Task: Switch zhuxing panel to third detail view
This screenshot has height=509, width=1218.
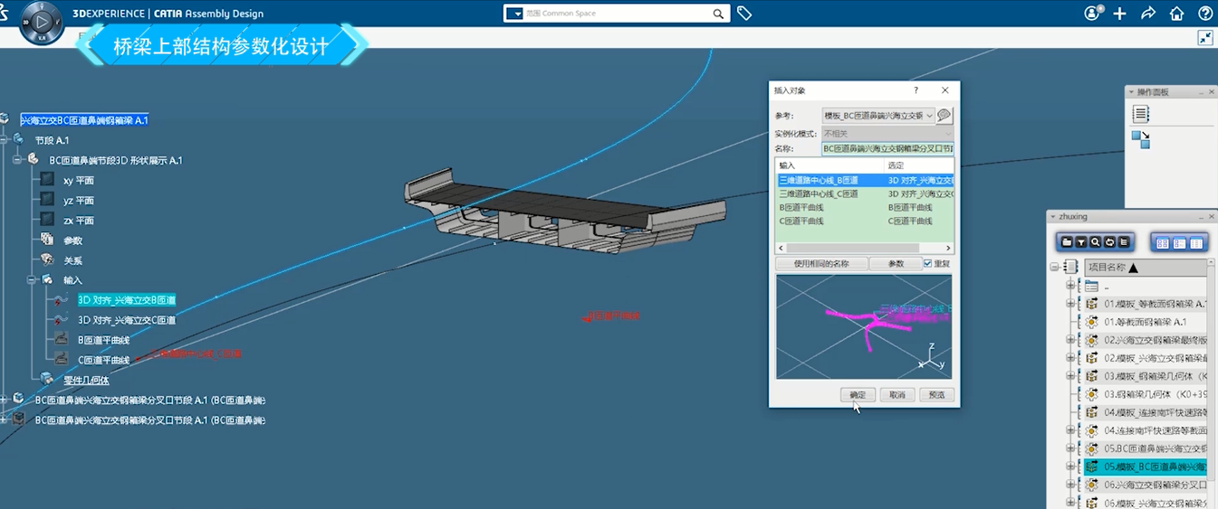Action: 1196,243
